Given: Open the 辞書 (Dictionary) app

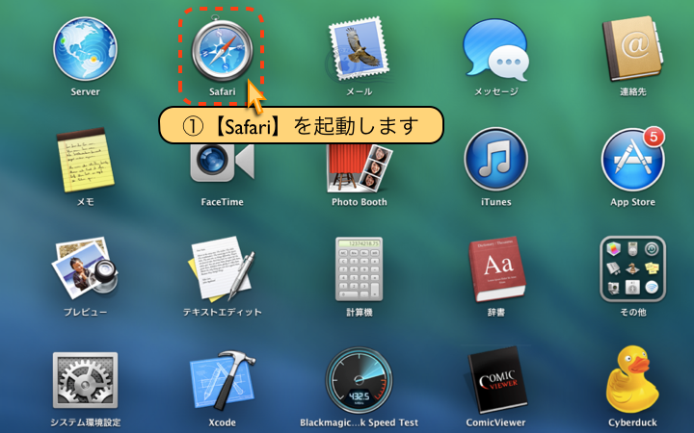Looking at the screenshot, I should point(496,269).
